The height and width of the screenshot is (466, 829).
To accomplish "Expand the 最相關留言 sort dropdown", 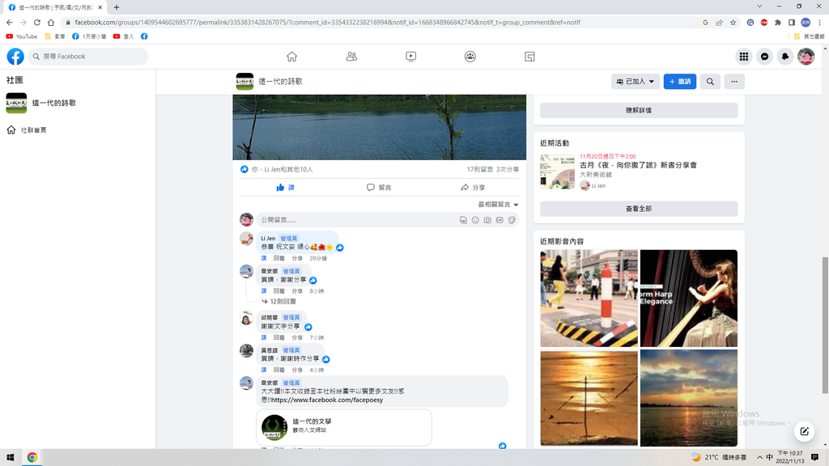I will coord(498,205).
